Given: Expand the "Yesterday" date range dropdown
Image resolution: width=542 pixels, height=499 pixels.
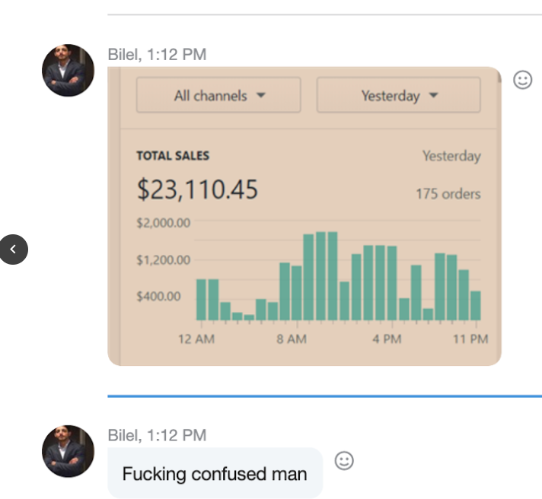Looking at the screenshot, I should point(399,95).
